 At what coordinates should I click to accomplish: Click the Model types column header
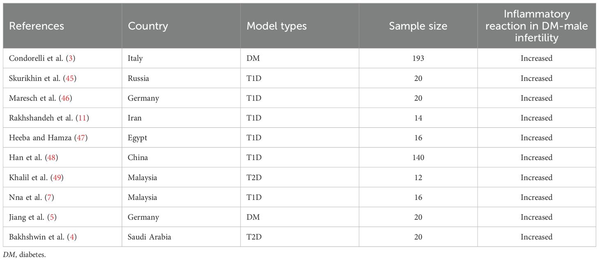point(277,26)
